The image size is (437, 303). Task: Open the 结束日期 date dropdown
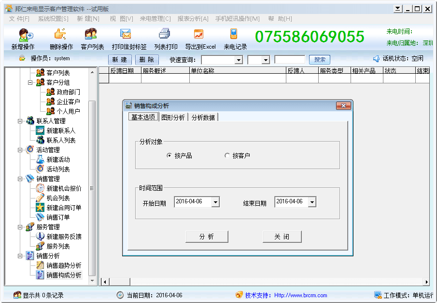point(312,202)
